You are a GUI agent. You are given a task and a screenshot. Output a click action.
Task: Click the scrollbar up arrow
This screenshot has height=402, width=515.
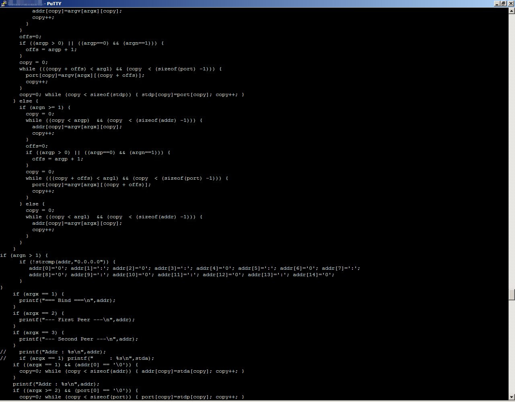tap(512, 10)
